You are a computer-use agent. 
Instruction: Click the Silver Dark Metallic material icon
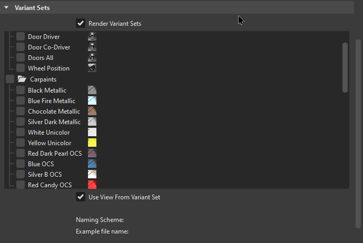click(x=92, y=122)
